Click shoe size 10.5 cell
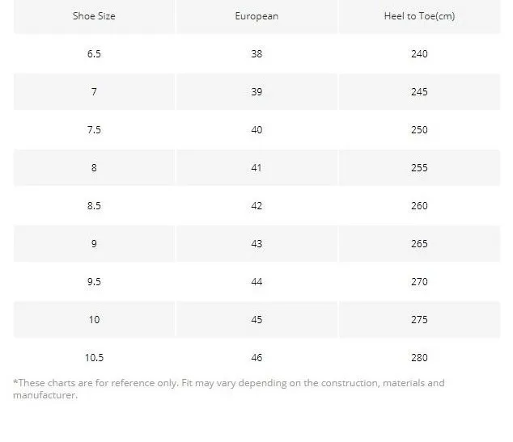The width and height of the screenshot is (513, 442). (94, 358)
